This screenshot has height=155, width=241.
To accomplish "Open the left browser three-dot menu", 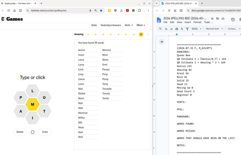I will pos(148,11).
